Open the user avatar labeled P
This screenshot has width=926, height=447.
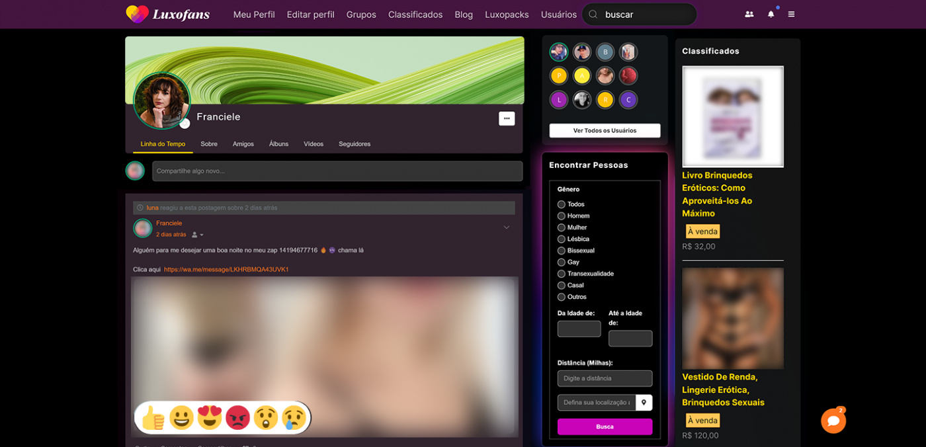pyautogui.click(x=559, y=76)
